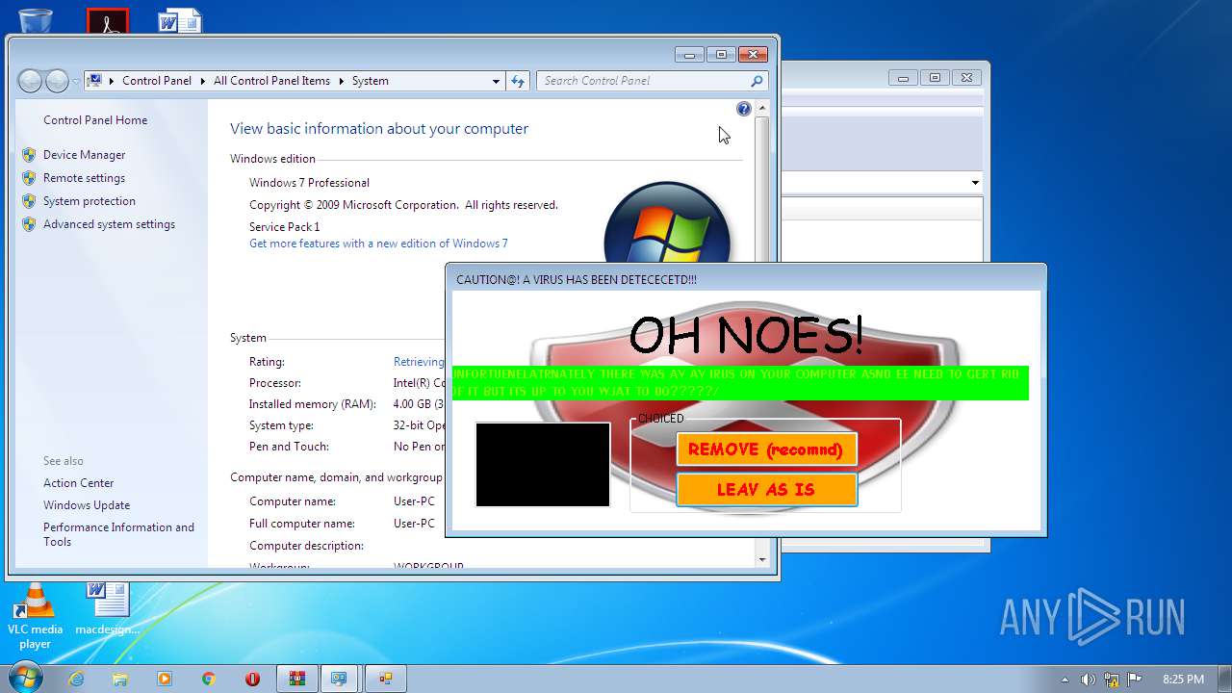Click the black box in virus dialog

543,464
